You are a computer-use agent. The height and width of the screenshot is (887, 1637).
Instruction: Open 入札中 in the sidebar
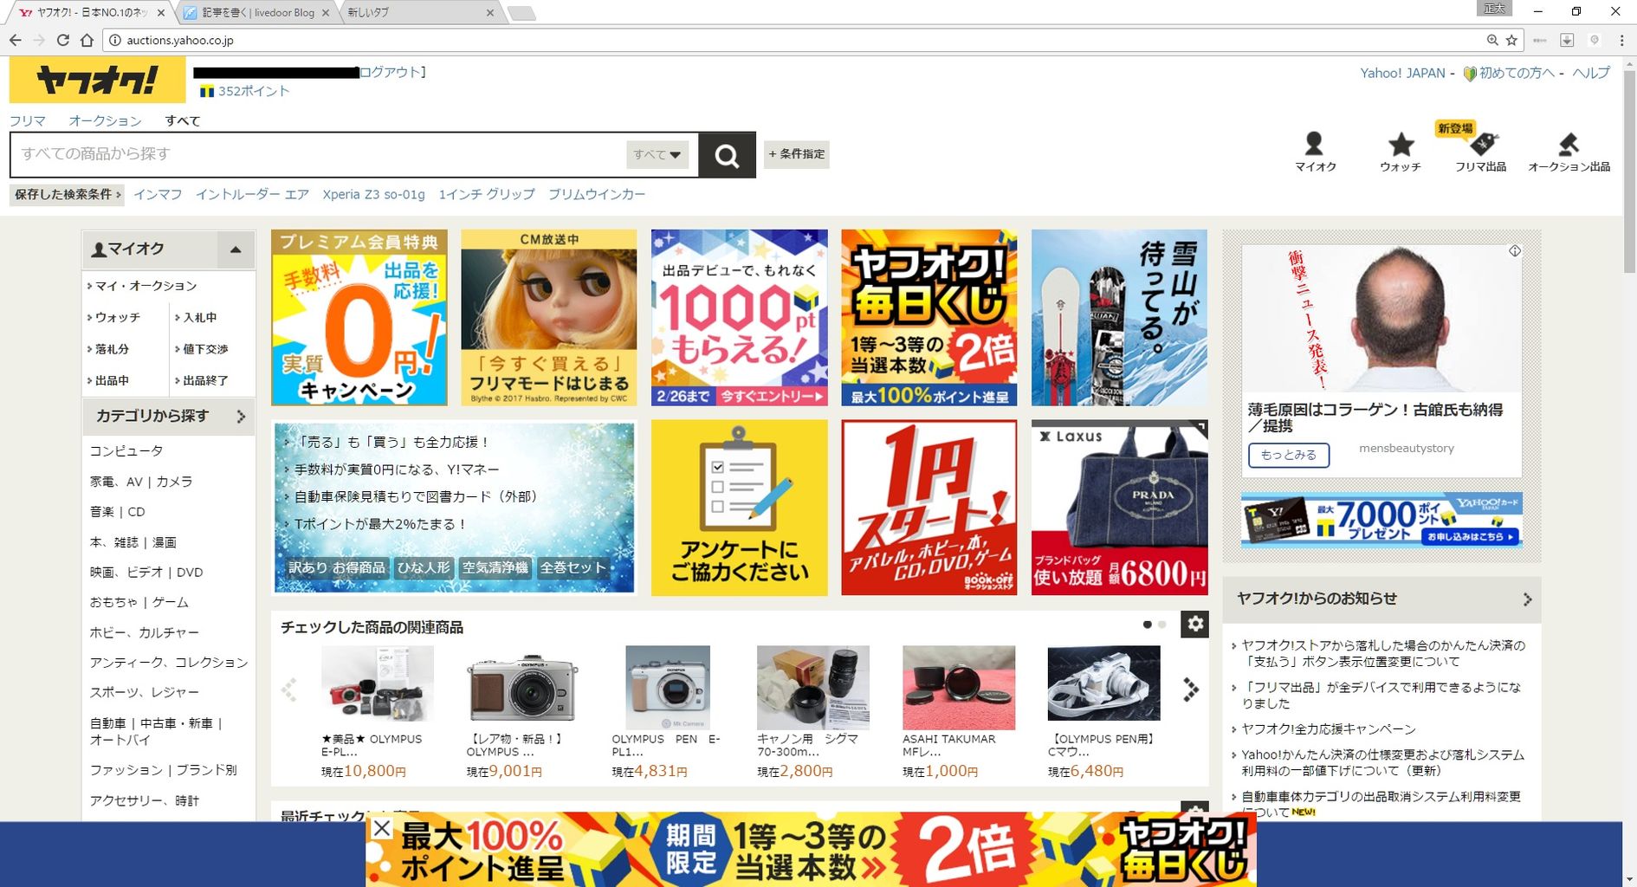click(200, 318)
